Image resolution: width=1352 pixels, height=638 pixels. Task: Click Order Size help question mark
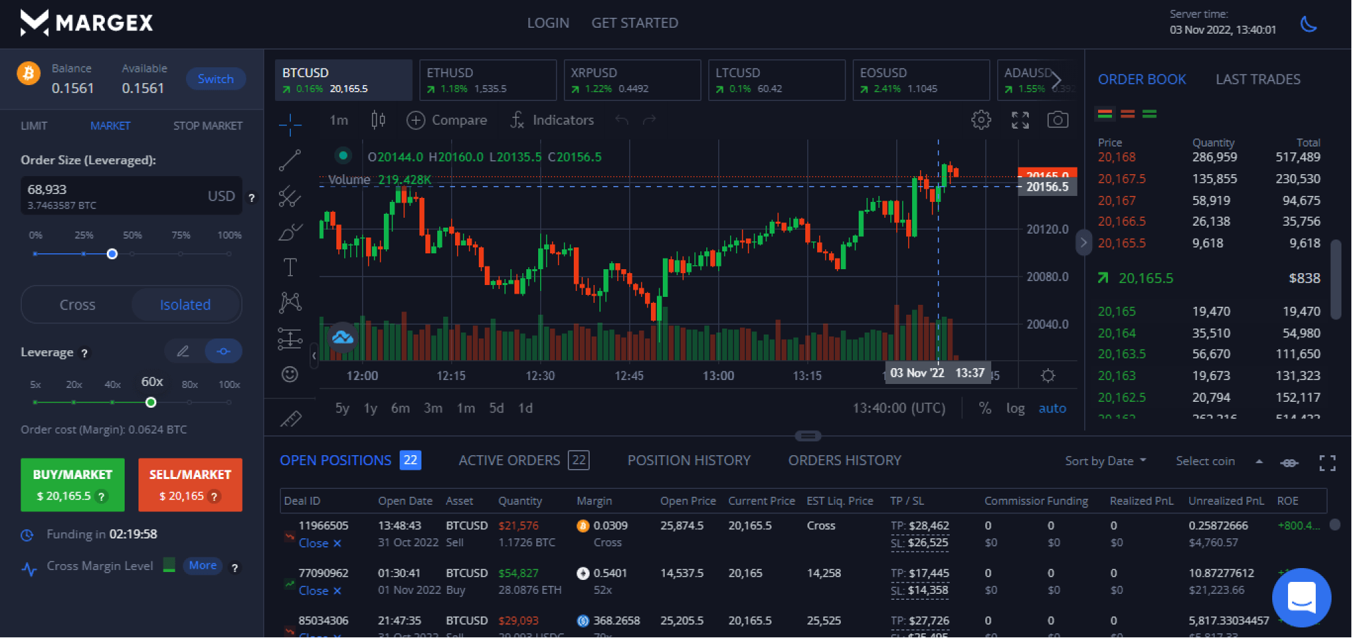(x=251, y=197)
